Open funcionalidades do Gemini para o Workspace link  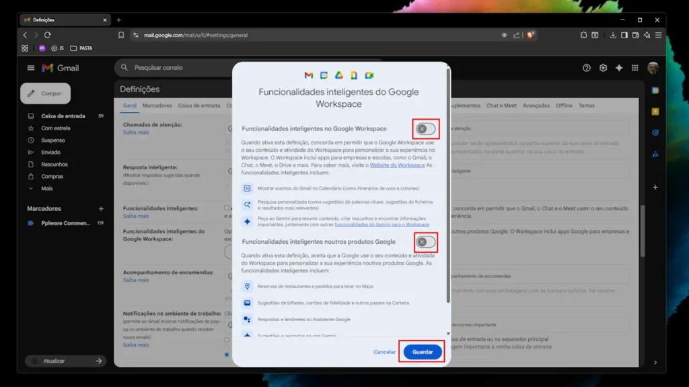(382, 224)
